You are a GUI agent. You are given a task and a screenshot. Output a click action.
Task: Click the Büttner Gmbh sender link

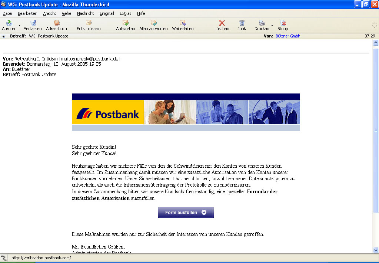[x=288, y=36]
